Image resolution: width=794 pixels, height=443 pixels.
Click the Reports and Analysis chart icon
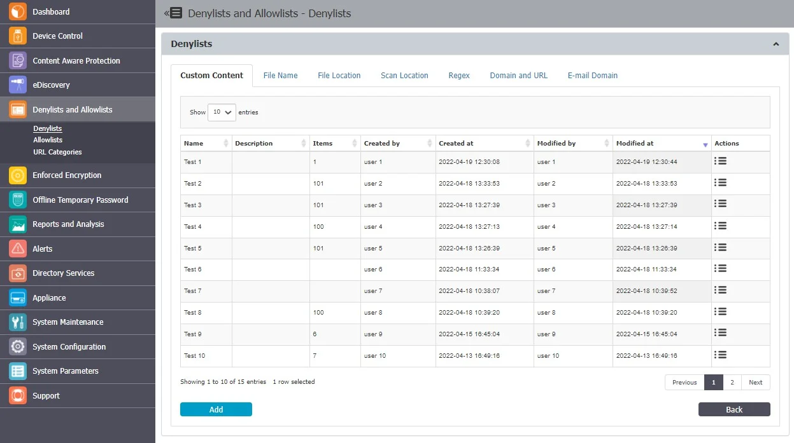(18, 224)
